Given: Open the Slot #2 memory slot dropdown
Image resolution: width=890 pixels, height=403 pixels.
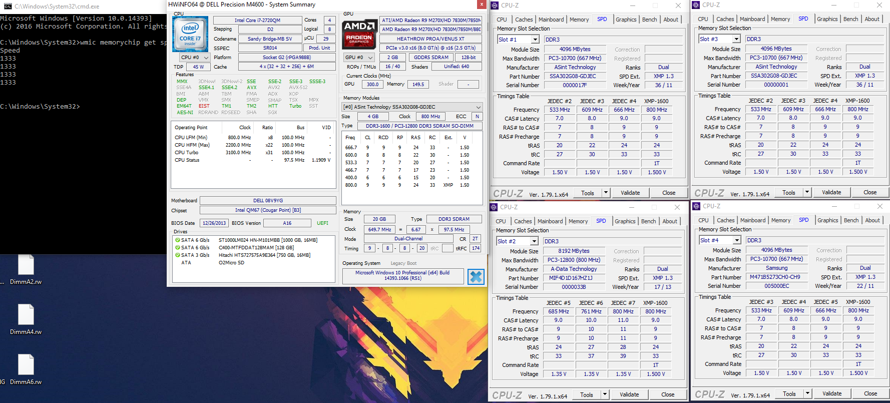Looking at the screenshot, I should pyautogui.click(x=534, y=241).
